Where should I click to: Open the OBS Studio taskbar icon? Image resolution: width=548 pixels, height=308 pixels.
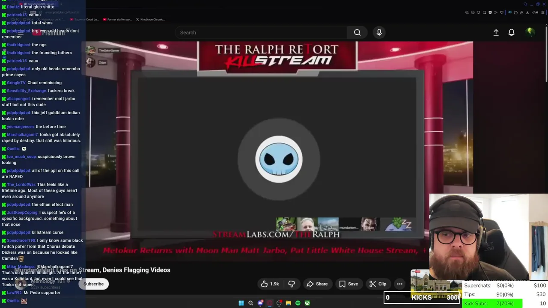(279, 303)
